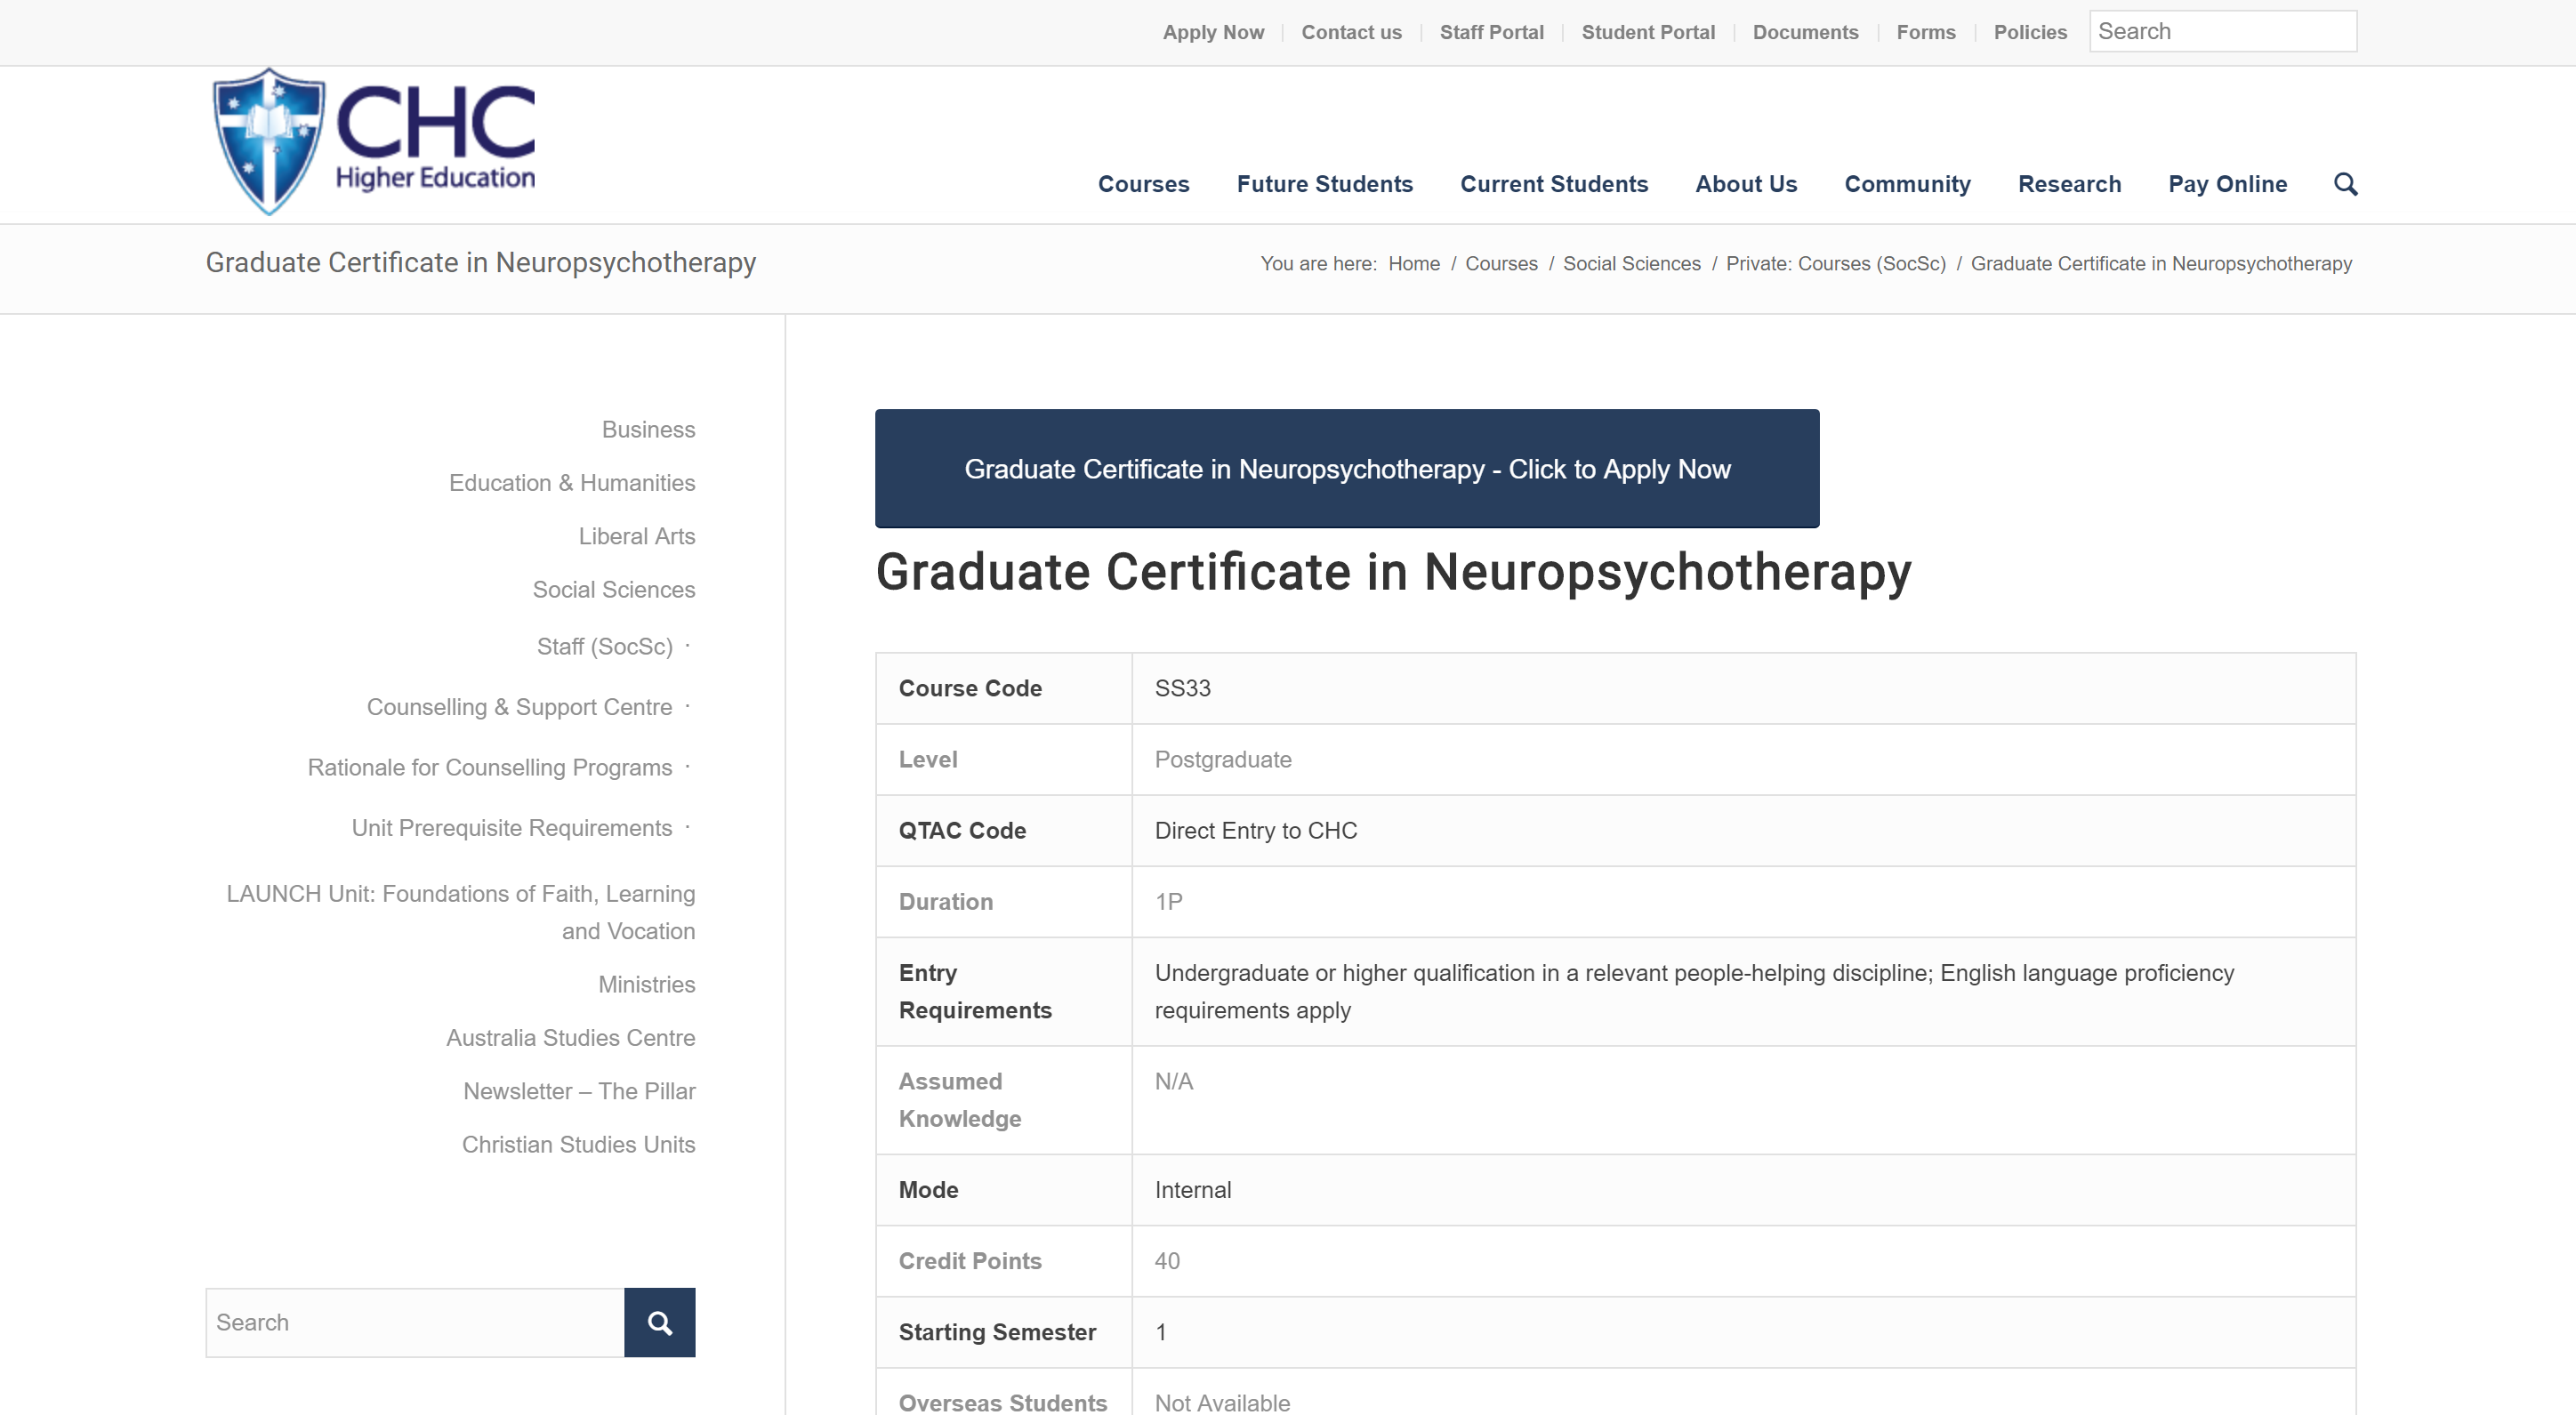Click the Home breadcrumb link

point(1413,263)
